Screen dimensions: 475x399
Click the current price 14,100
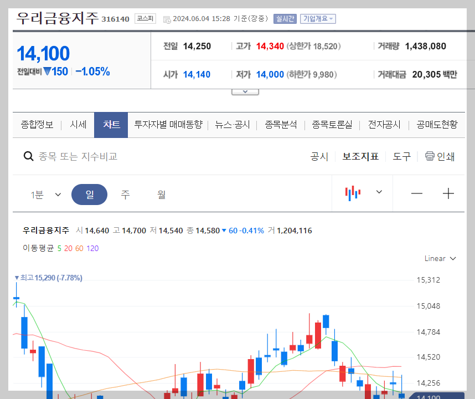tap(43, 53)
